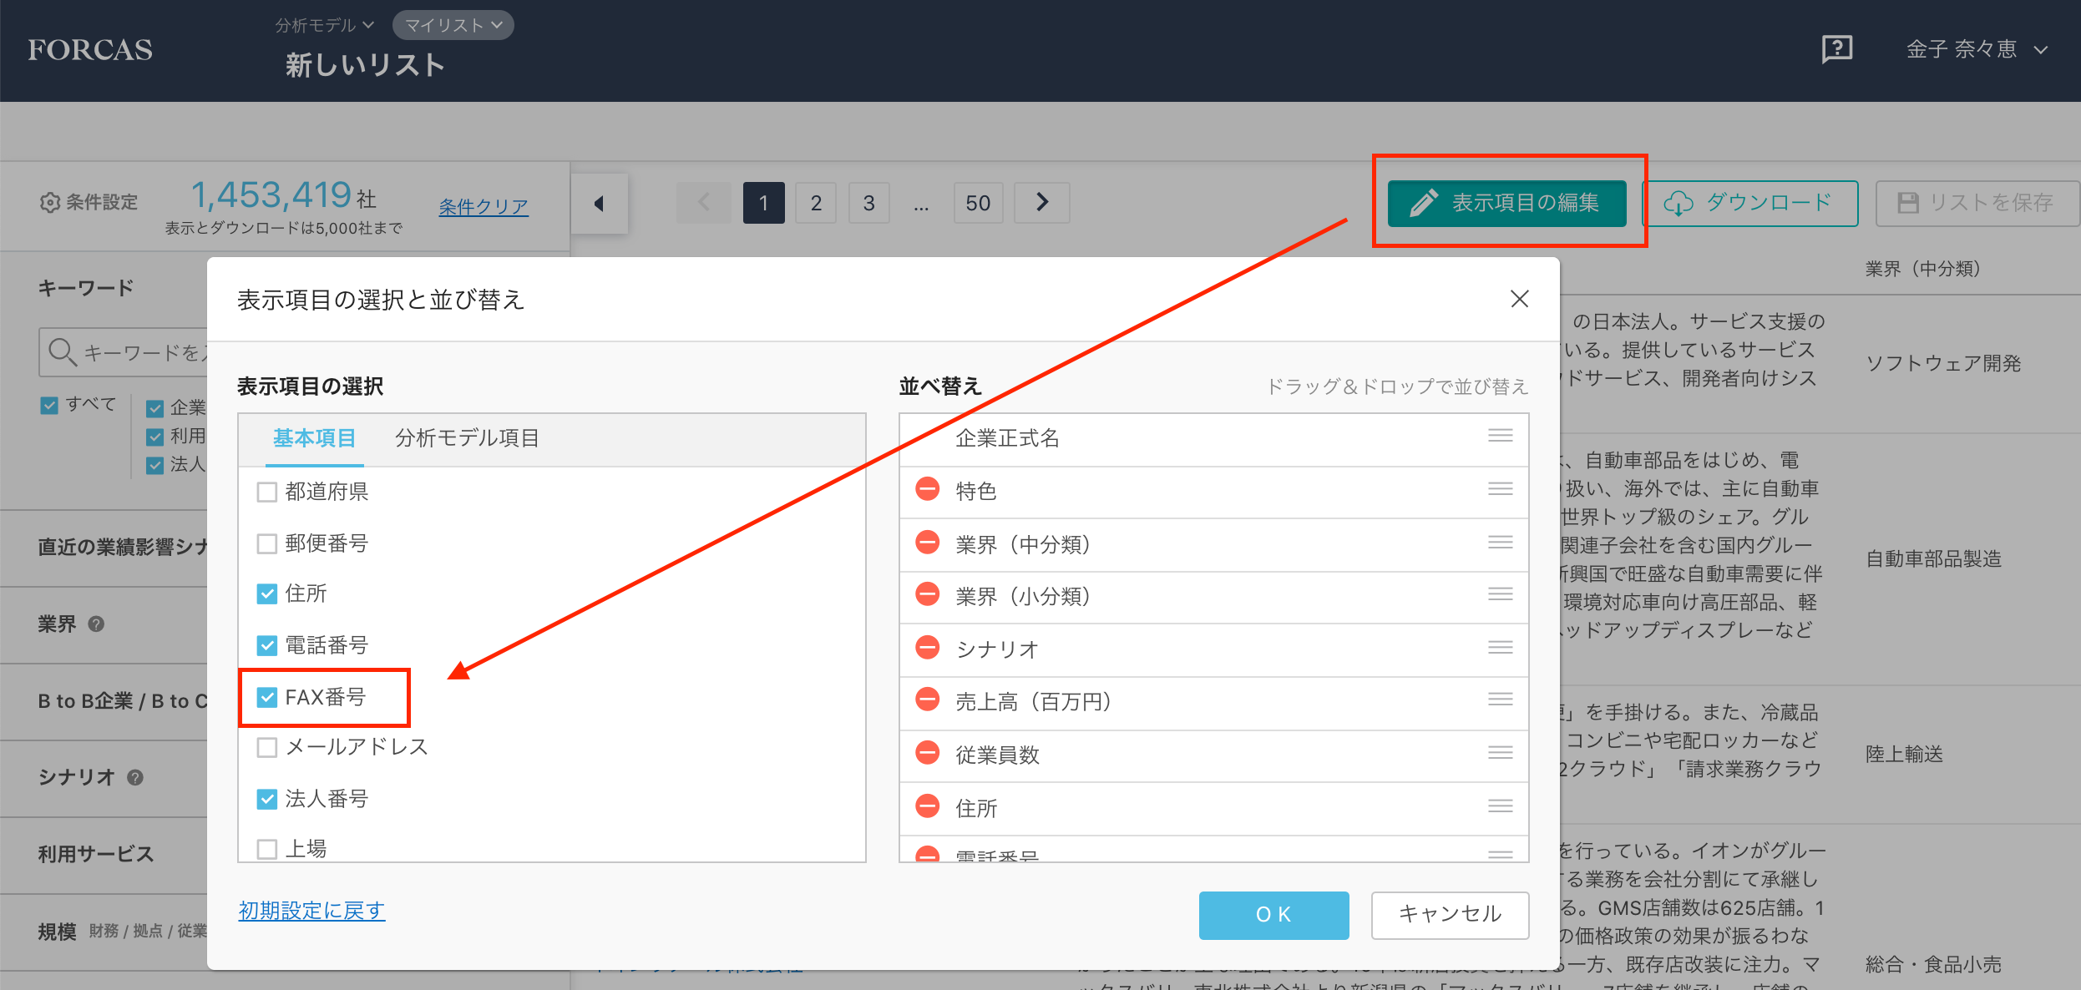Viewport: 2081px width, 990px height.
Task: Enable the メールアドレス checkbox
Action: tap(267, 747)
